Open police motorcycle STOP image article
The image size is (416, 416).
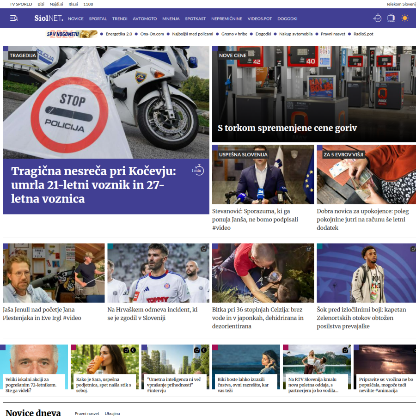[x=106, y=102]
